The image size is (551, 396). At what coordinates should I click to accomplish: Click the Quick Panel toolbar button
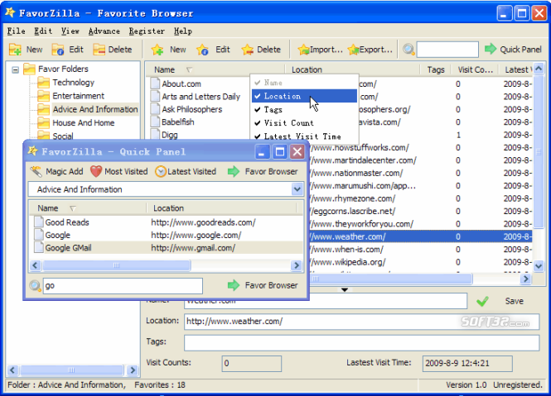(513, 50)
